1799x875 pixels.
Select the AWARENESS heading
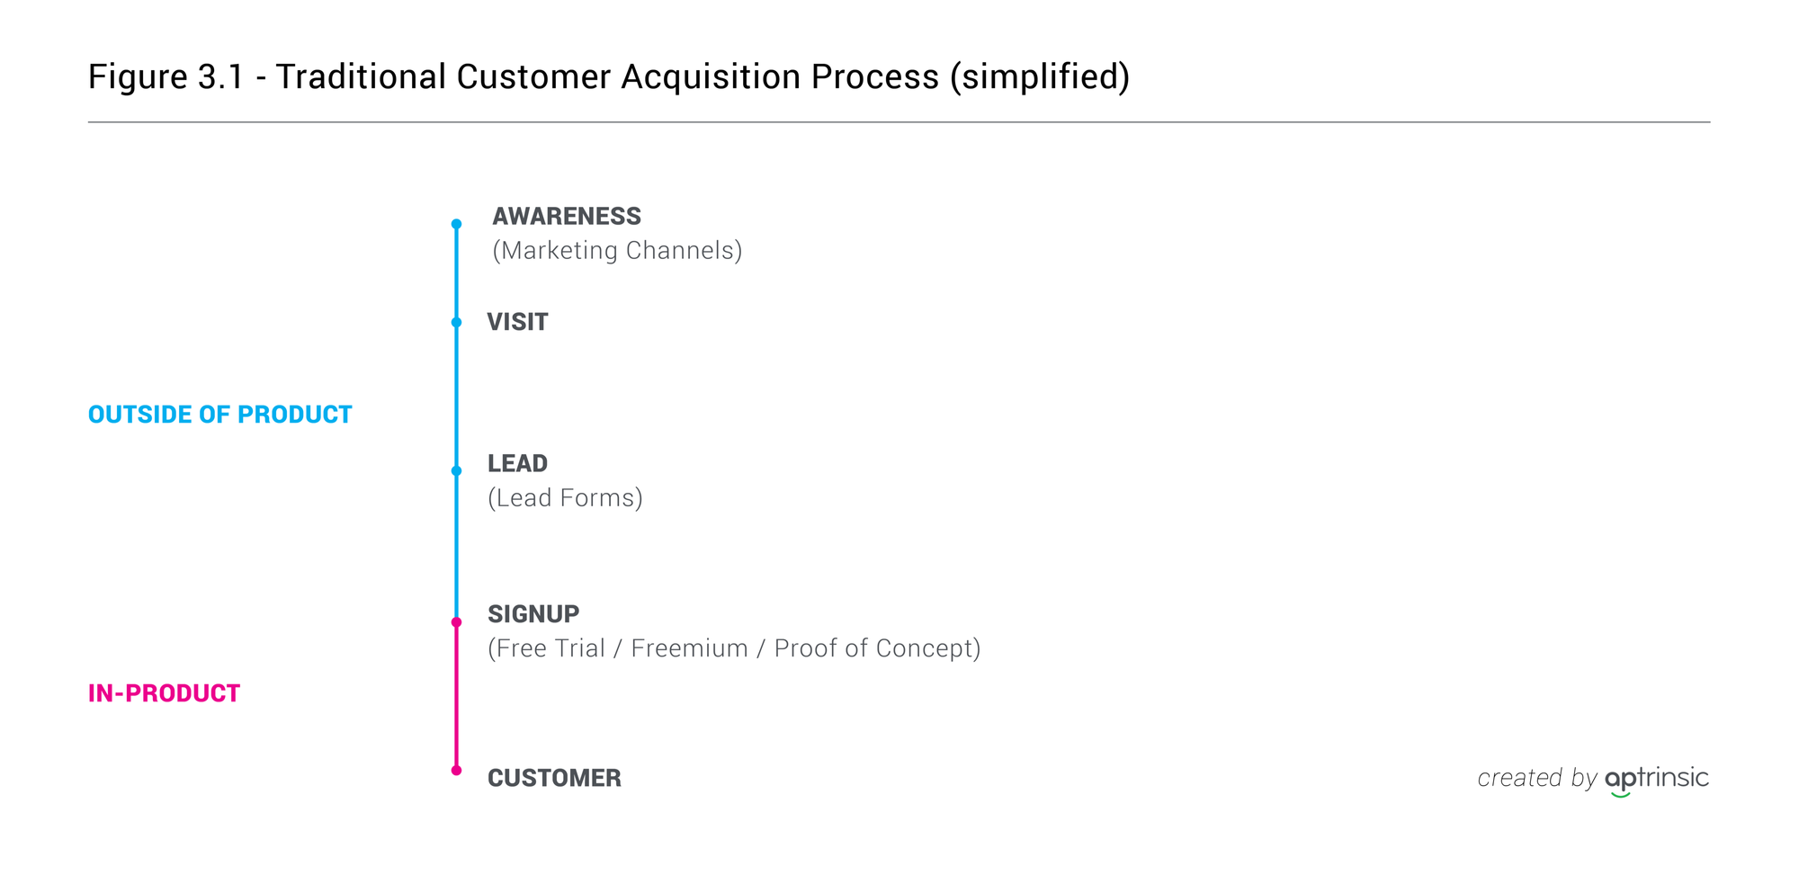(567, 216)
